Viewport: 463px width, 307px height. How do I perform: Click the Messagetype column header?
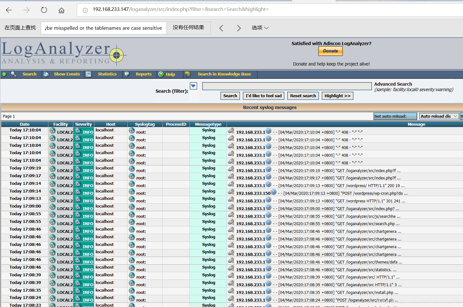pyautogui.click(x=208, y=124)
